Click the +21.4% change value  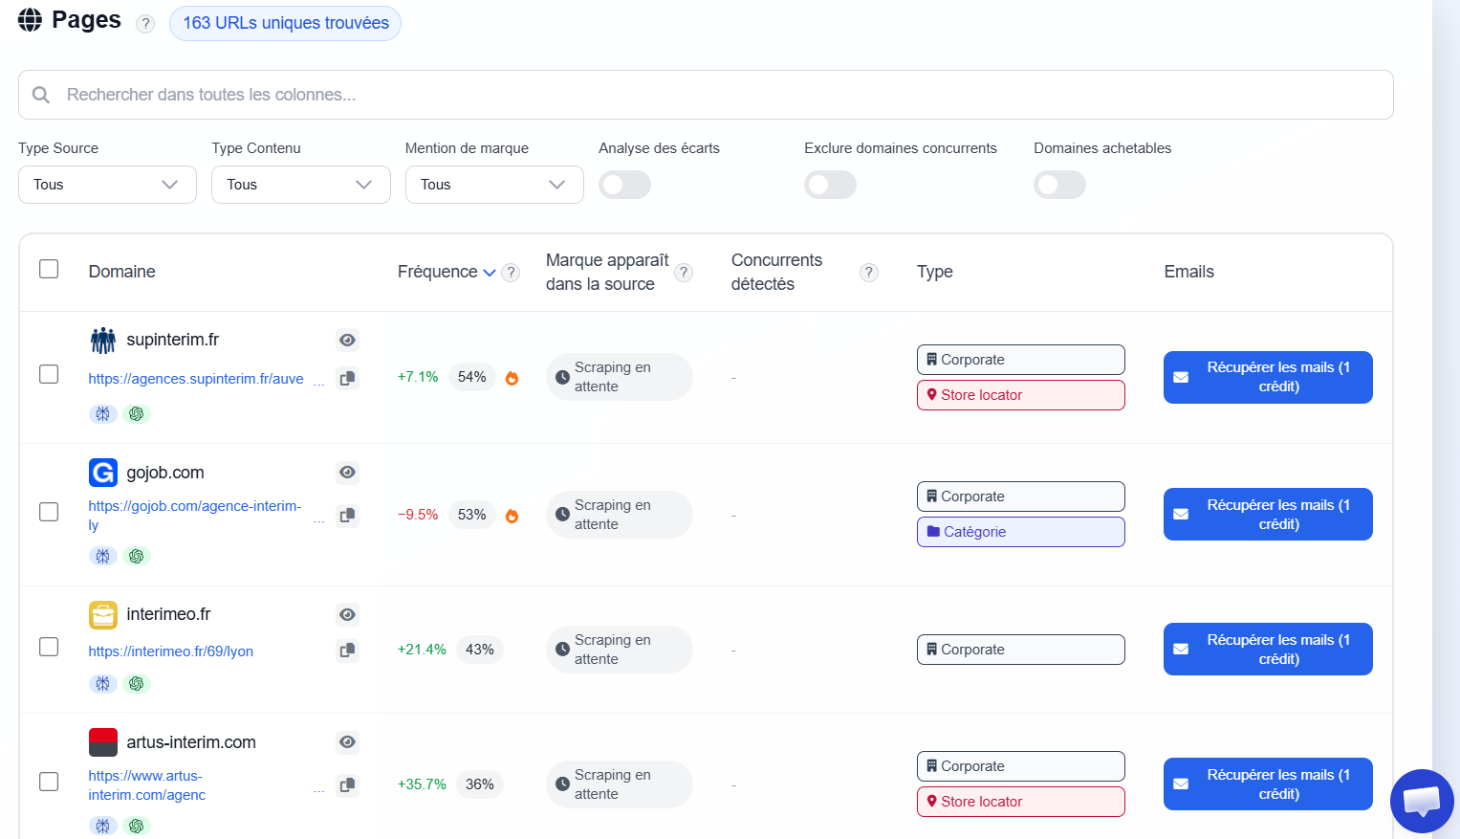point(422,650)
